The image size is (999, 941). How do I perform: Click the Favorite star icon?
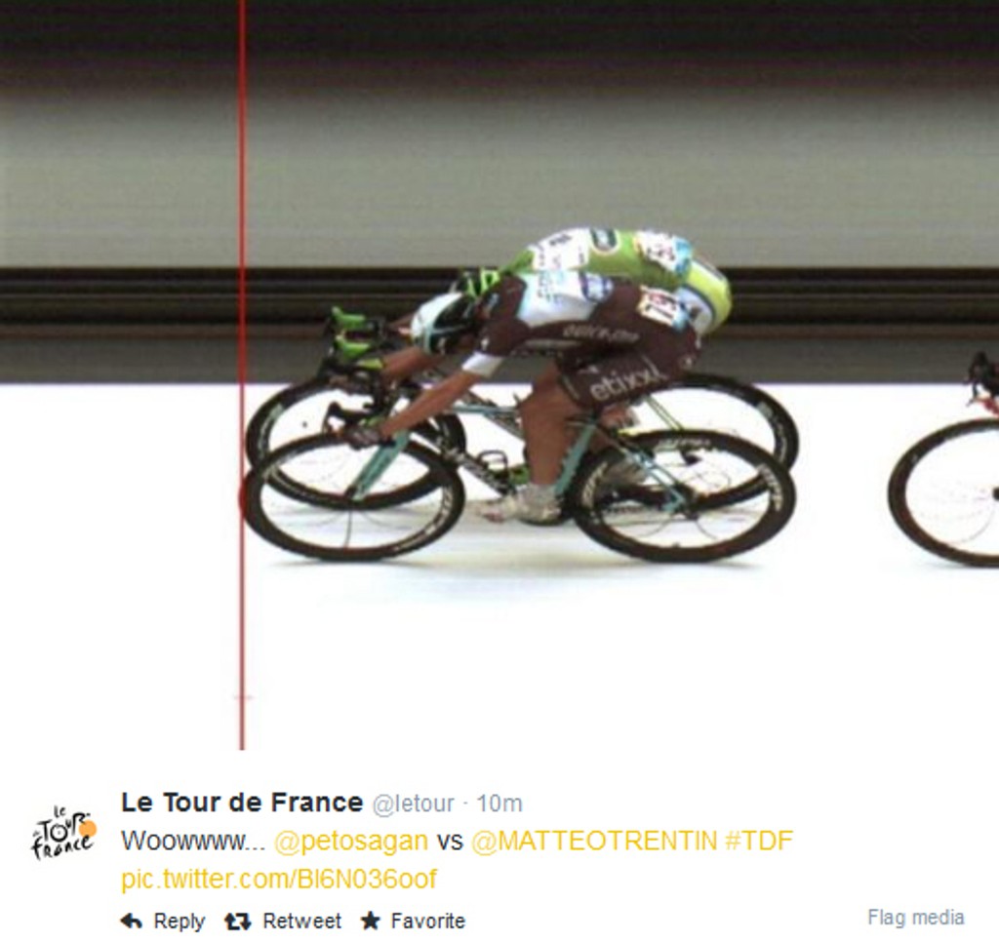pyautogui.click(x=370, y=921)
